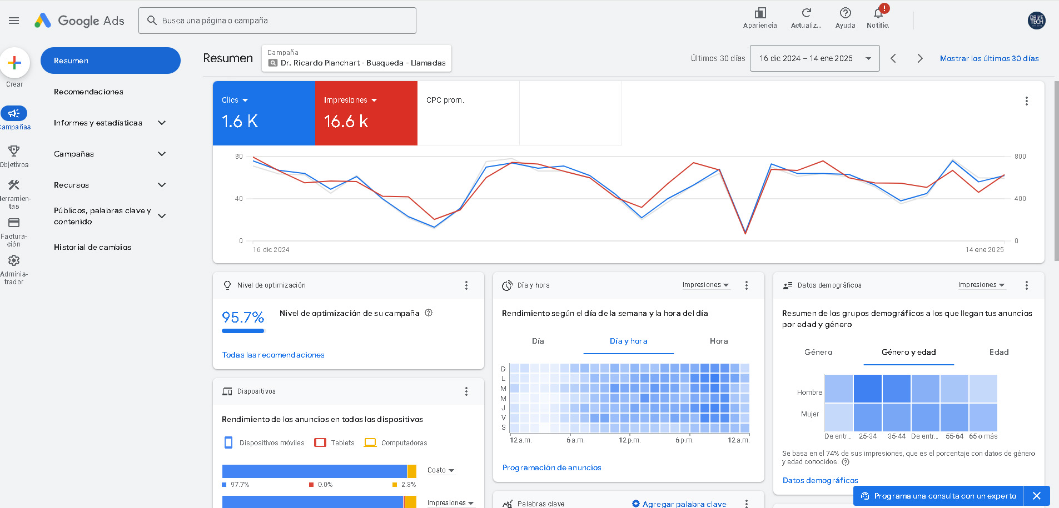Click Todas las recomendaciones link
This screenshot has width=1059, height=508.
[x=273, y=355]
